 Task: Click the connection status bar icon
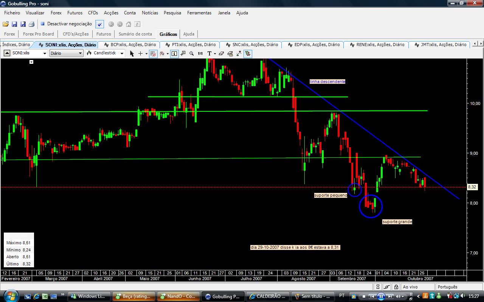point(387,287)
